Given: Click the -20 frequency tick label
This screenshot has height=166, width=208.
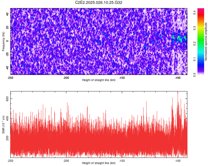Looking at the screenshot, I should click(7, 55).
